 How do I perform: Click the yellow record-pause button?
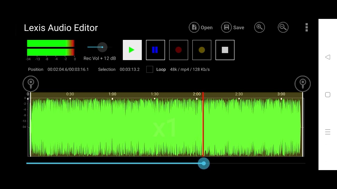202,50
